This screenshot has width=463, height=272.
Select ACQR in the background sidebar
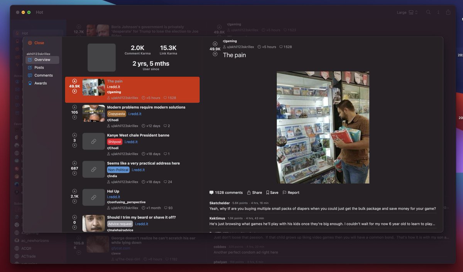26,248
